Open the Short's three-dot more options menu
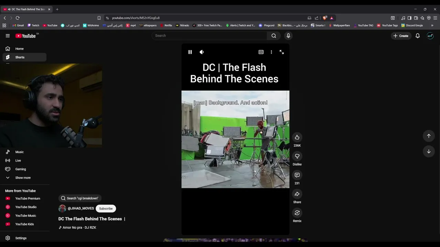 tap(271, 52)
